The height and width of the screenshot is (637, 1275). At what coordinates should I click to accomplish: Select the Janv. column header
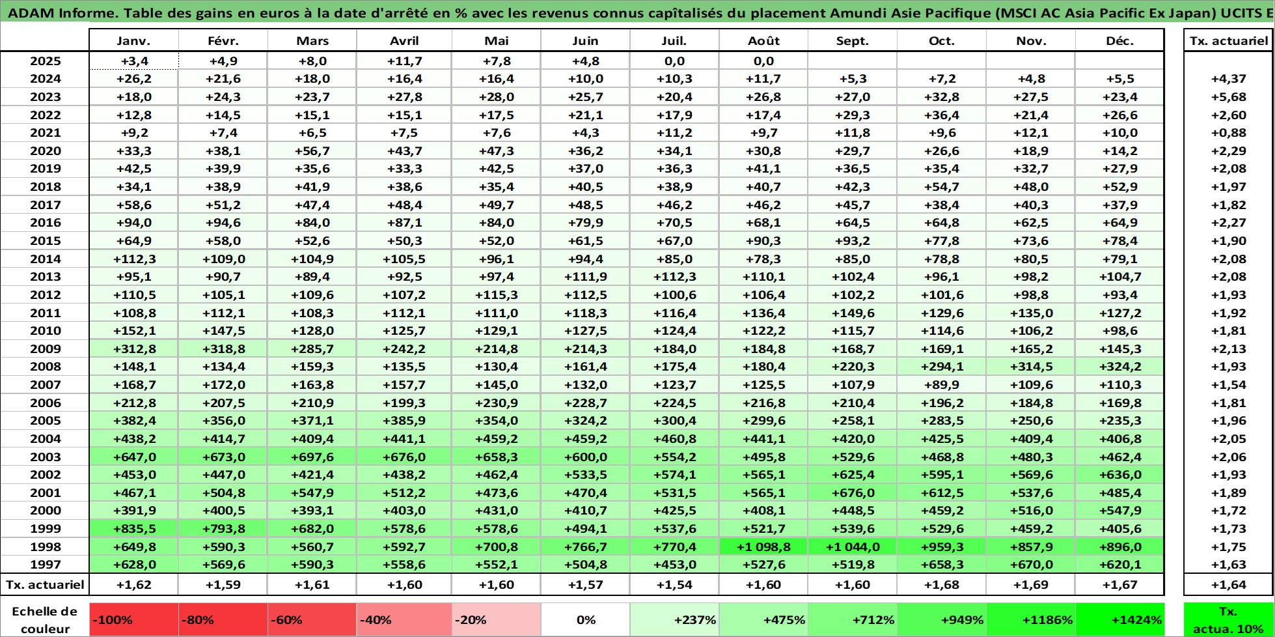click(133, 40)
